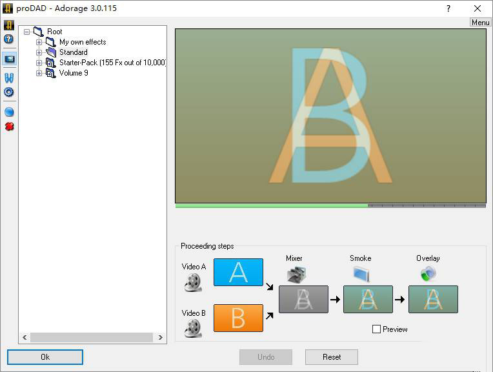The image size is (493, 372).
Task: Open the Overlay step icon
Action: point(428,274)
